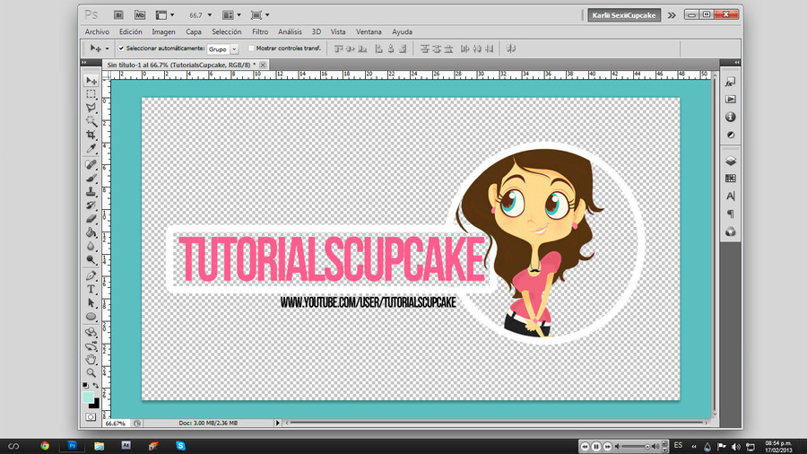This screenshot has height=454, width=807.
Task: Open status bar info flyout arrow
Action: [x=277, y=423]
